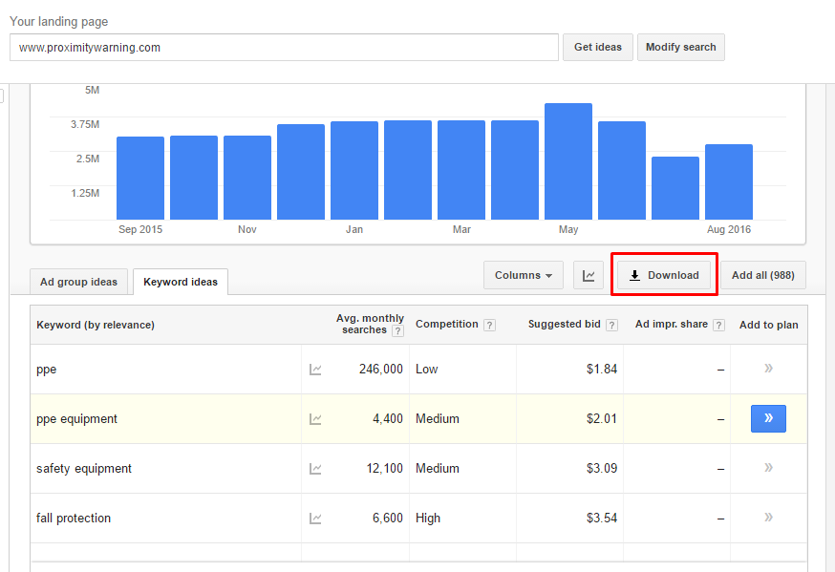Click the Add all (988) button
The width and height of the screenshot is (835, 572).
pos(762,276)
